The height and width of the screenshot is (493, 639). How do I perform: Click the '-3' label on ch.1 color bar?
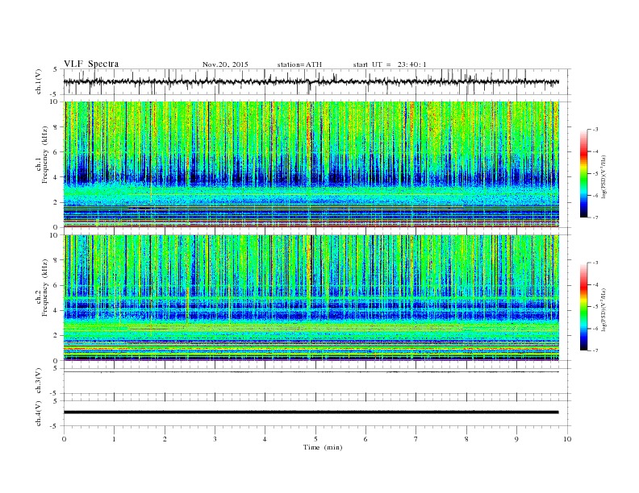(595, 130)
